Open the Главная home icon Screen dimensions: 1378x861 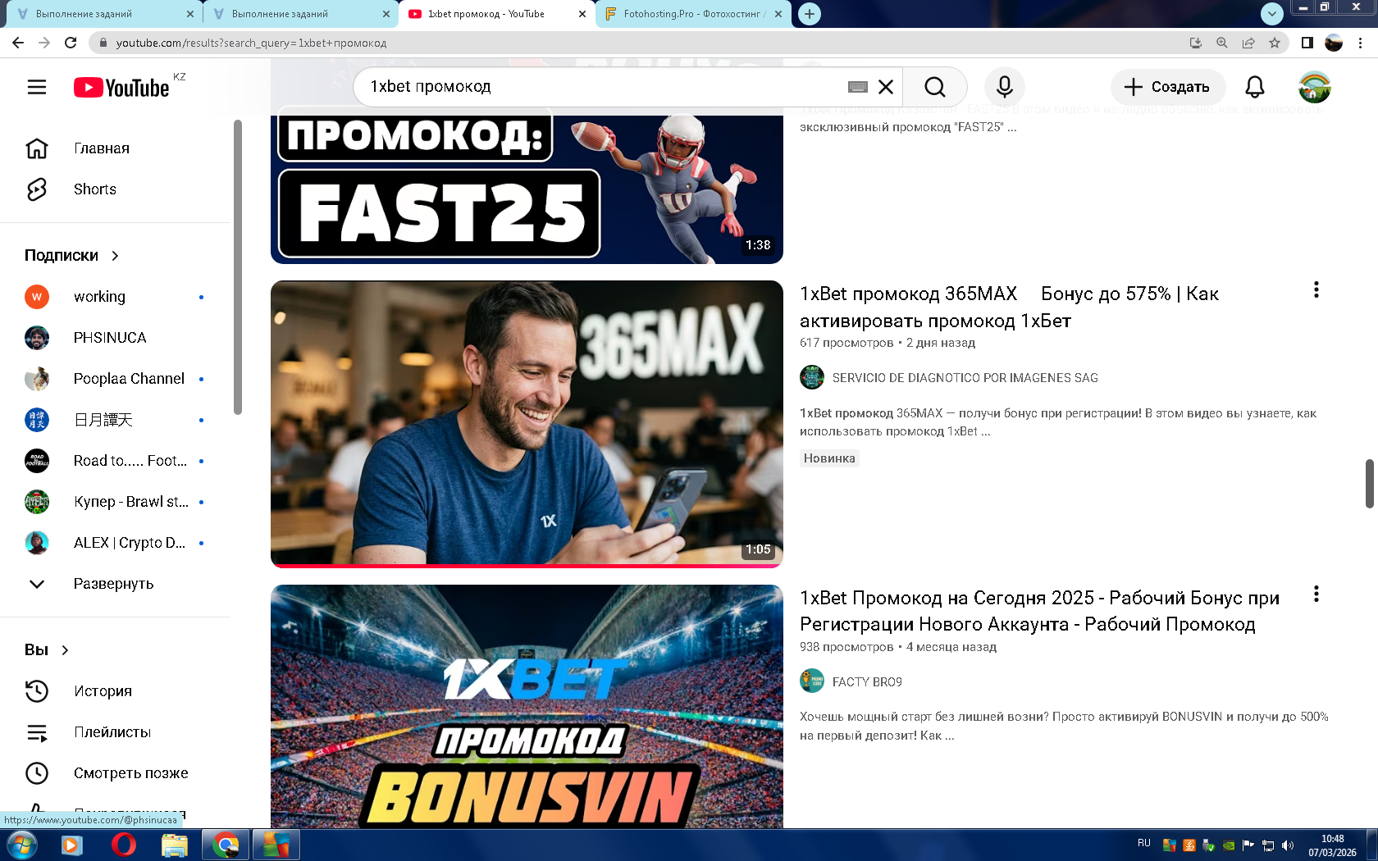pos(37,148)
